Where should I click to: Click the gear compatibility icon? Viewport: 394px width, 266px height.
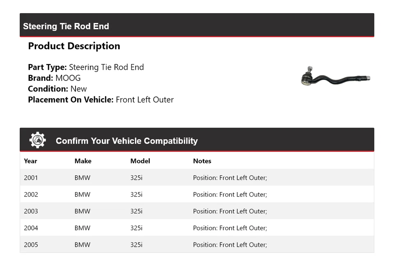(x=38, y=140)
